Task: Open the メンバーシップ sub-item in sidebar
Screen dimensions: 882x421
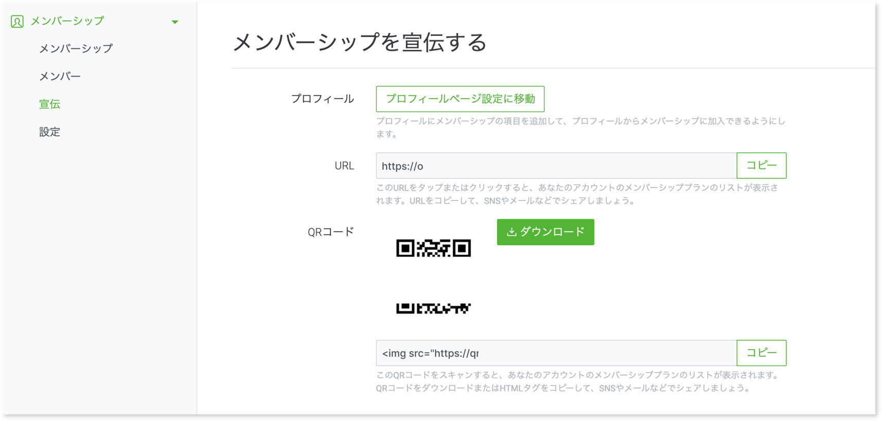Action: [x=76, y=48]
